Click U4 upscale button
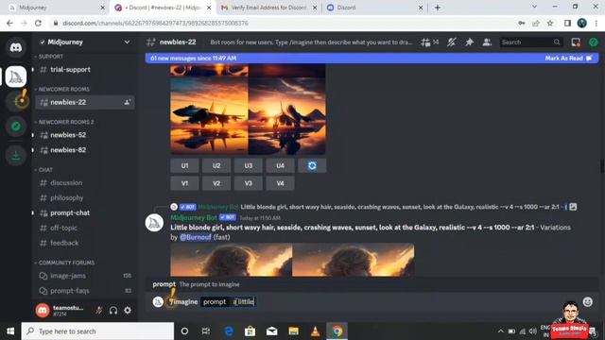This screenshot has height=340, width=605. click(280, 166)
